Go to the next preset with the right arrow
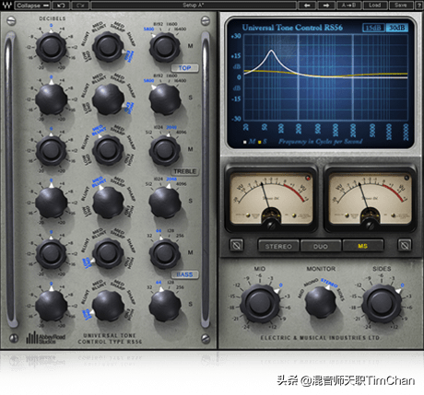 tap(326, 6)
